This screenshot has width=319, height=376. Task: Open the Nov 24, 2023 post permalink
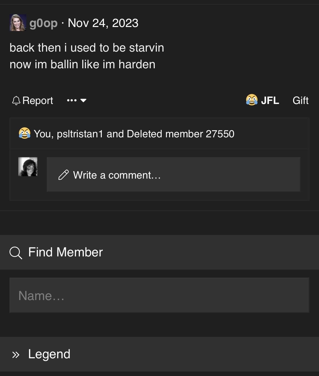tap(103, 23)
